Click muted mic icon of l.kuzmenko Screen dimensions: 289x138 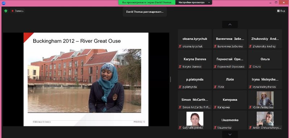pos(215,127)
